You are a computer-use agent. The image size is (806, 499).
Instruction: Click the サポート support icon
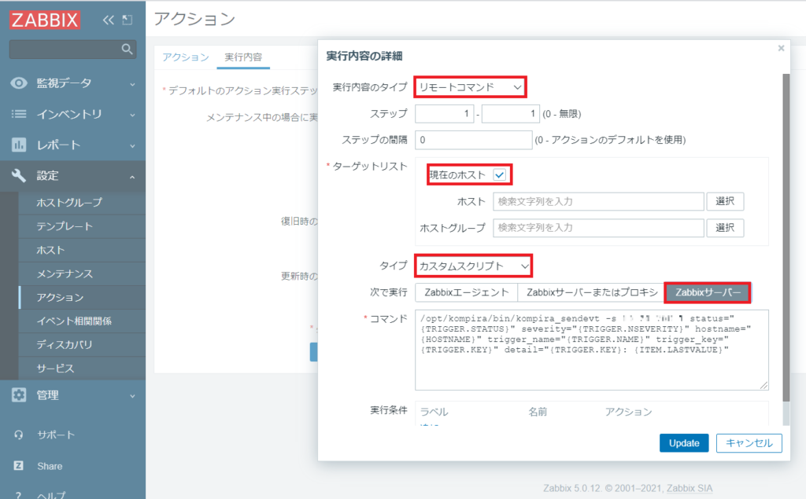coord(19,434)
